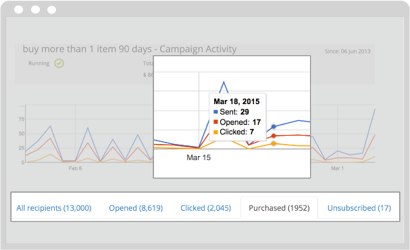Click the orange Clicked data point marker

click(x=274, y=143)
